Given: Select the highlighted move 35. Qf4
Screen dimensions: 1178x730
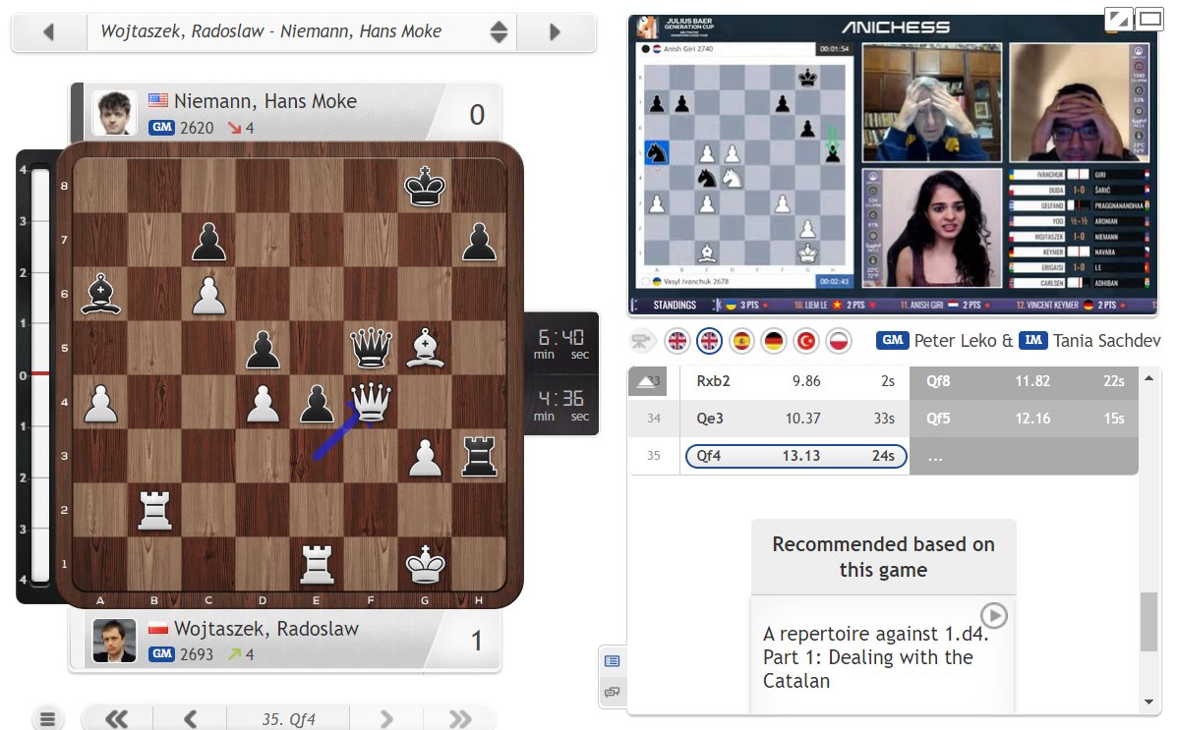Looking at the screenshot, I should (795, 456).
